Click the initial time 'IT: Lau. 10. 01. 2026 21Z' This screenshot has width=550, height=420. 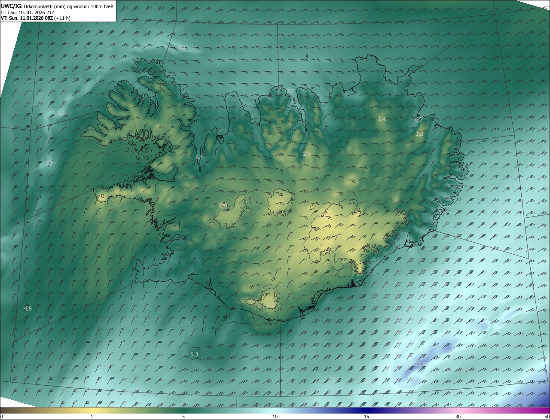tap(27, 12)
